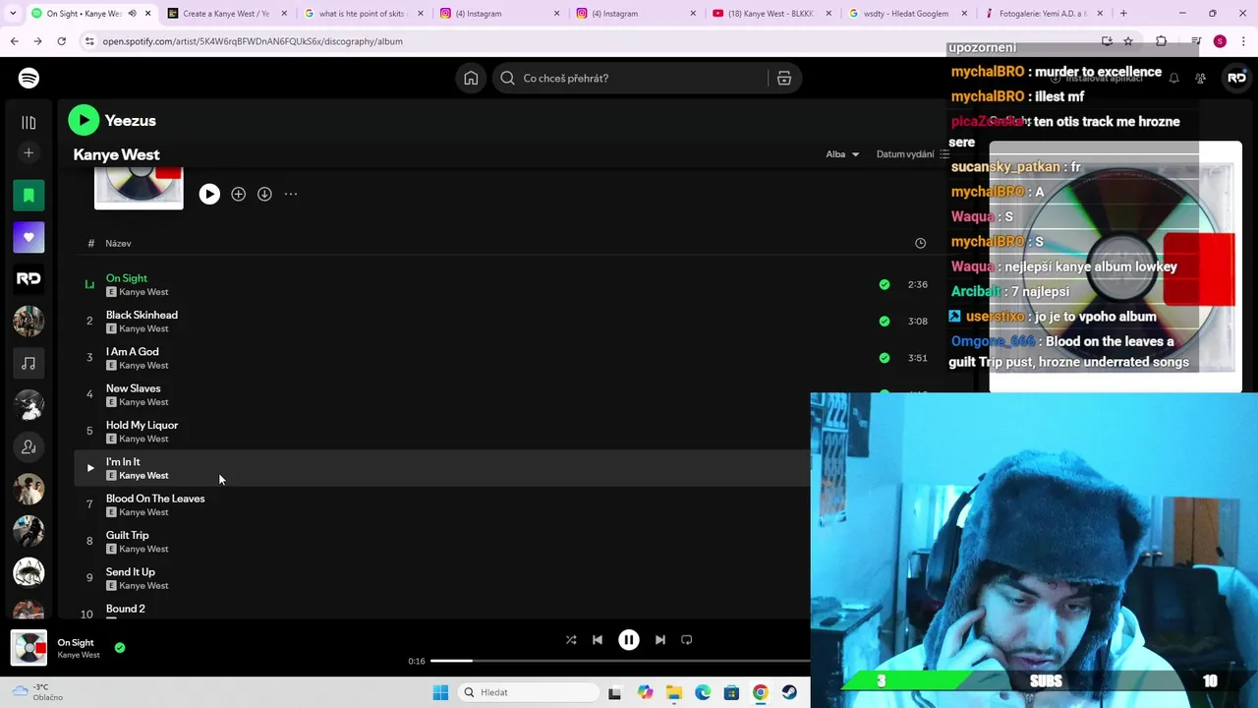Open the Alba filter dropdown

[842, 154]
